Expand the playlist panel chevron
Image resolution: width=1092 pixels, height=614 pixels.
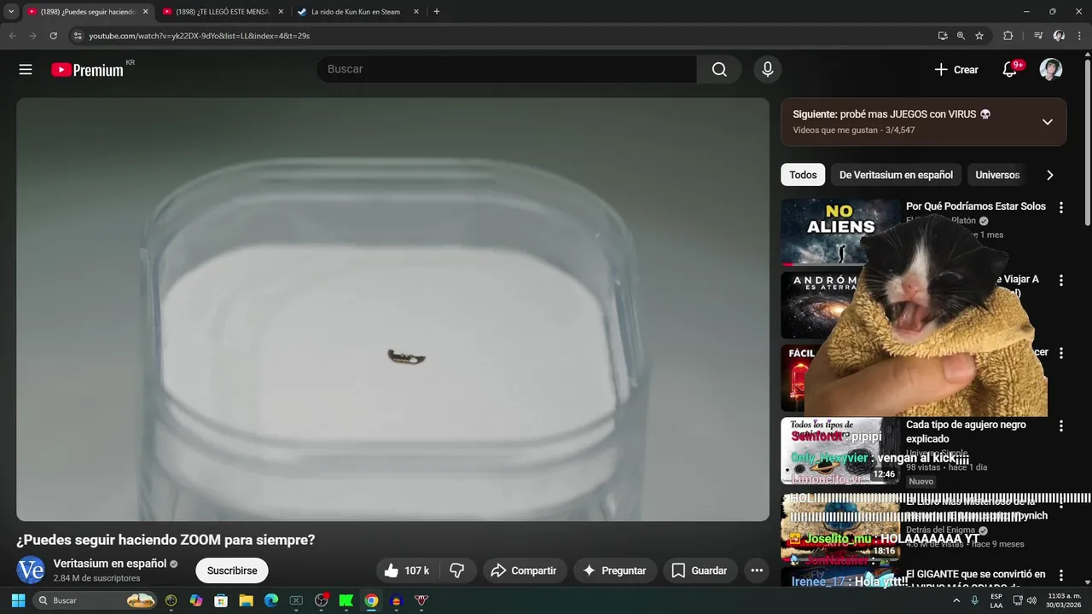coord(1048,122)
